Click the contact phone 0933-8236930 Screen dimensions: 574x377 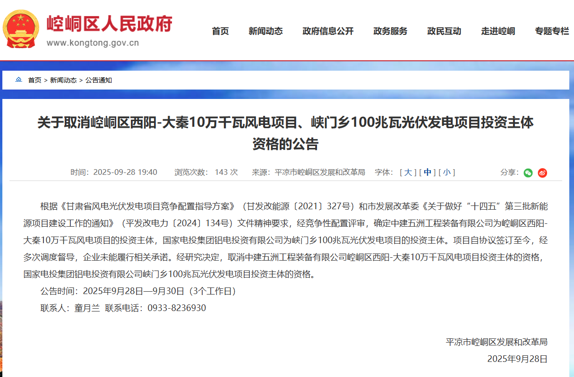[x=177, y=308]
